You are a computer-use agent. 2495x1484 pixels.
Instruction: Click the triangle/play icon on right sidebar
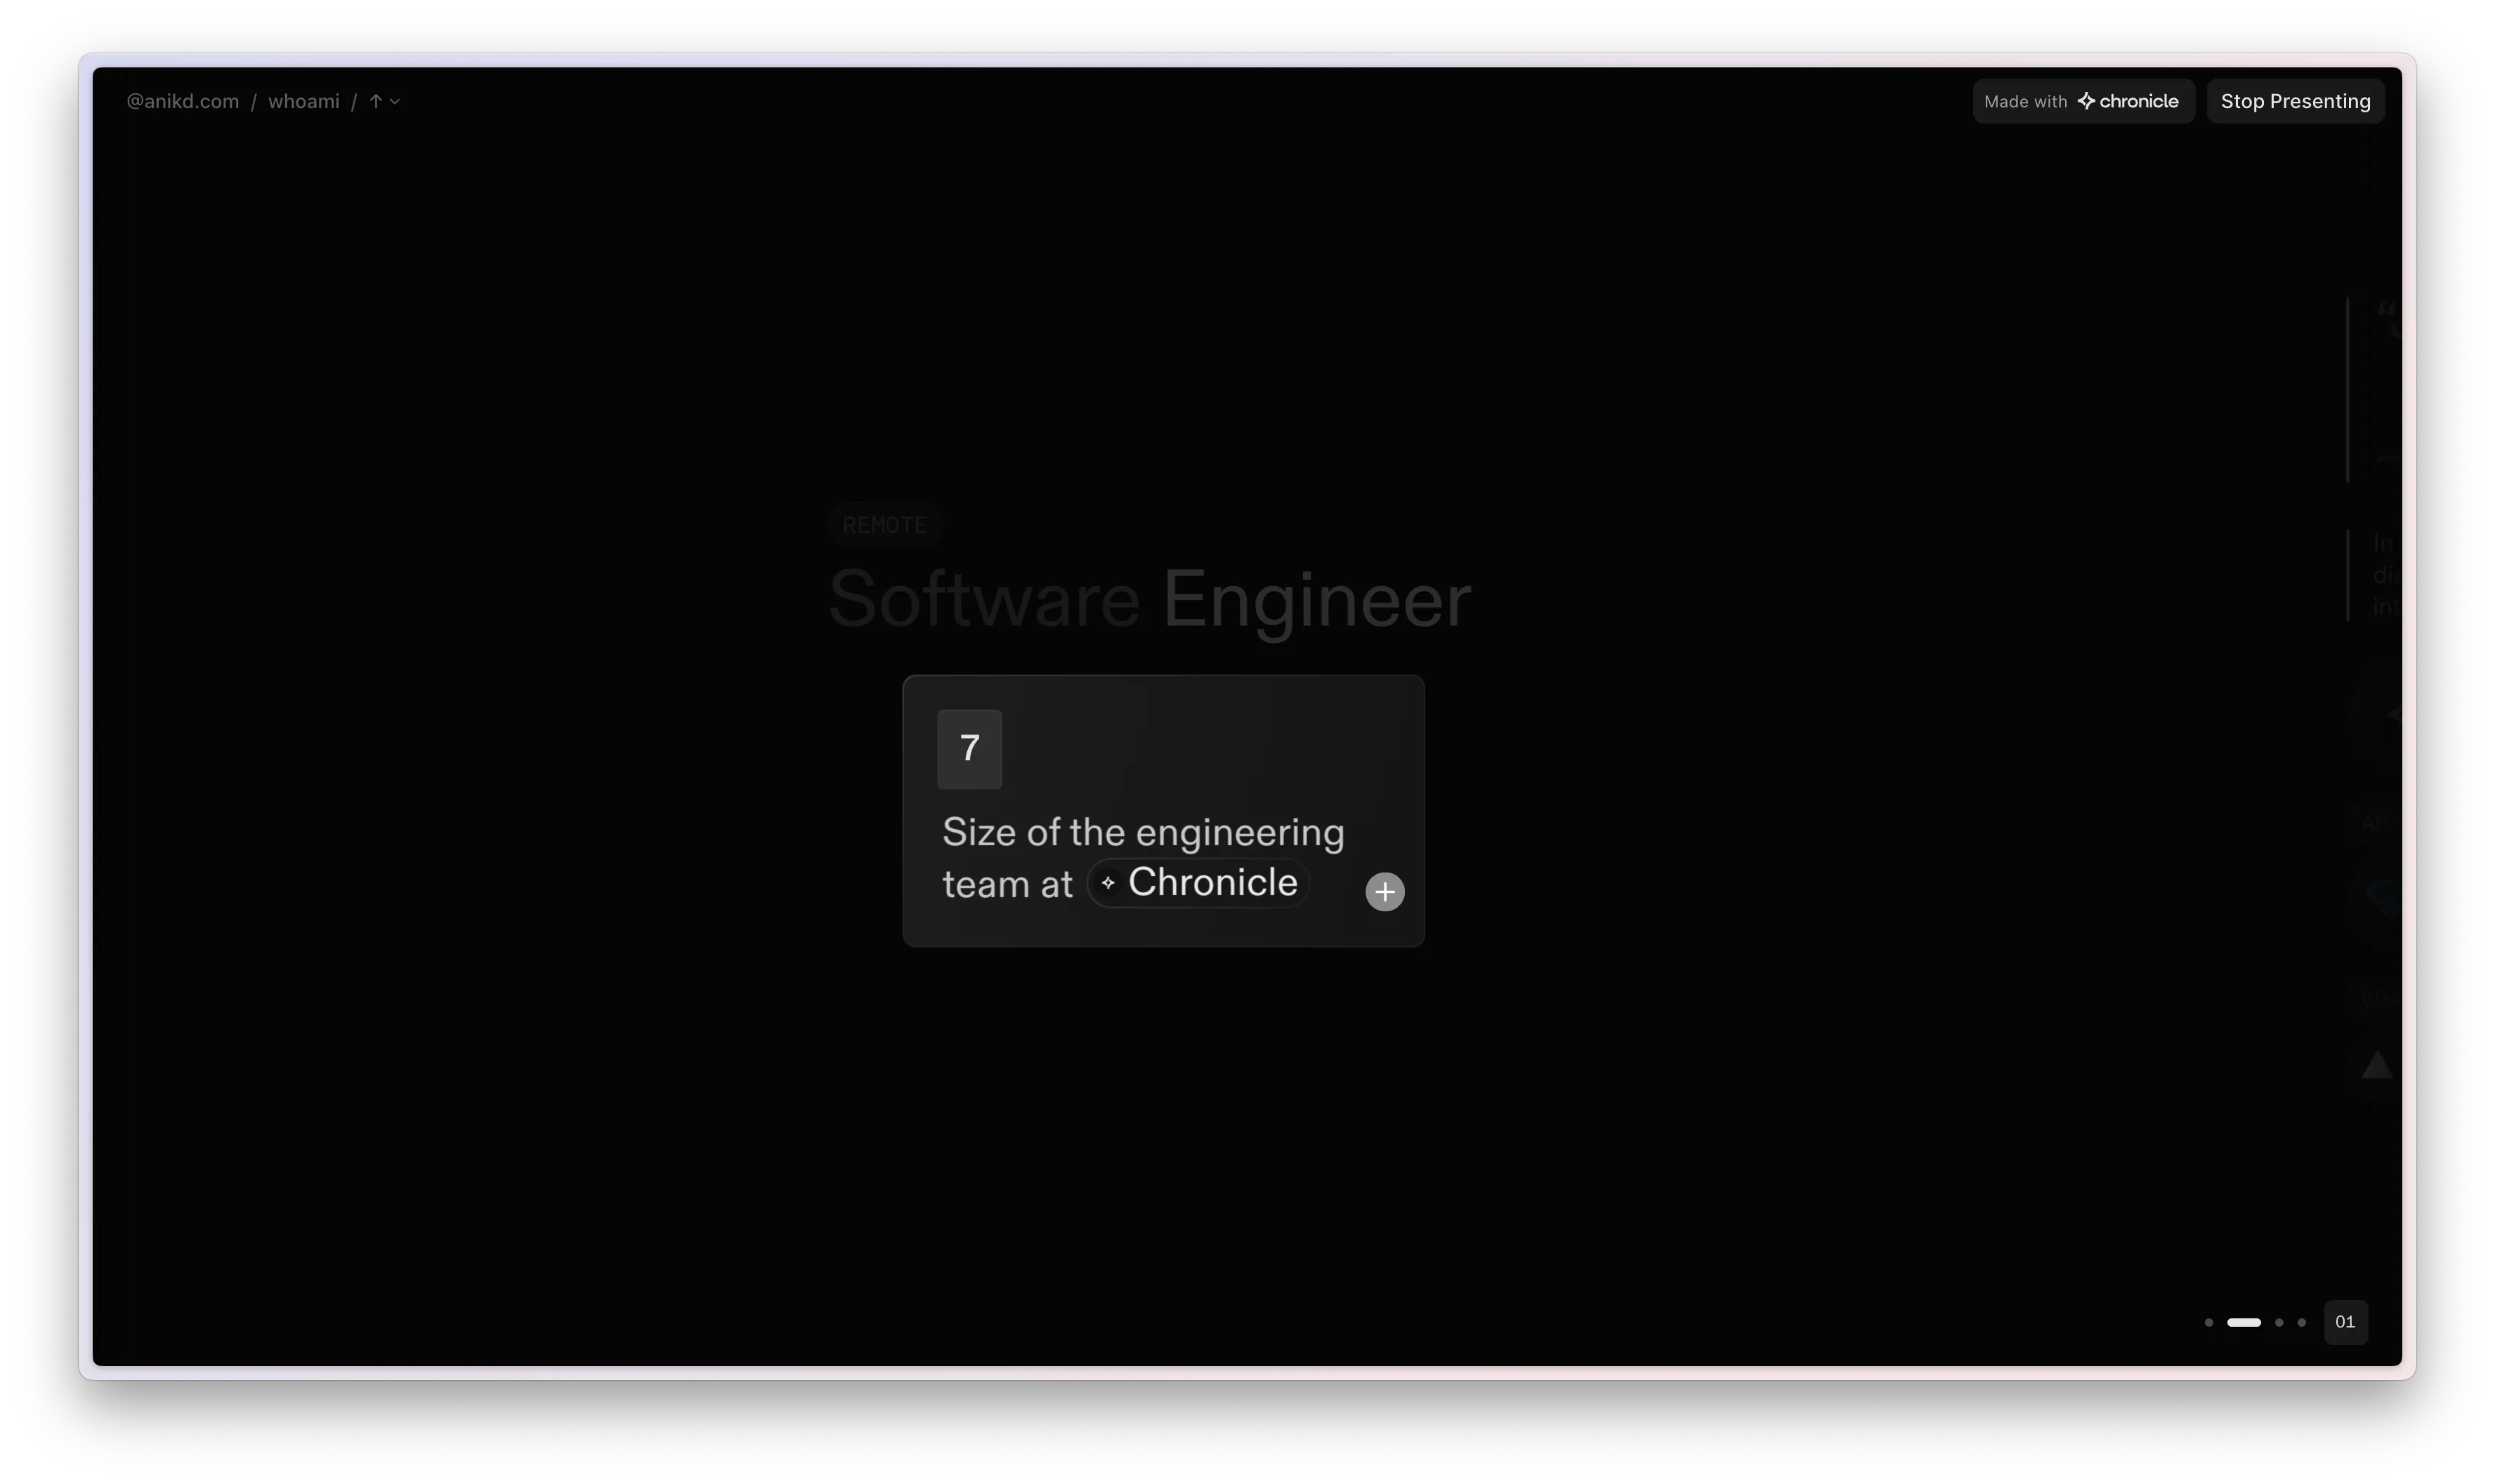(2376, 1064)
